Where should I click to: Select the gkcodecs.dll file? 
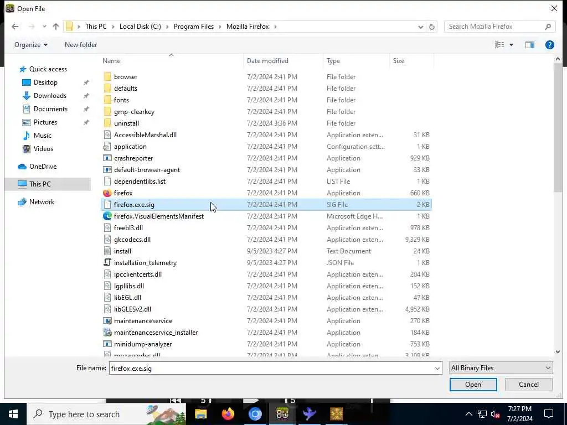[266, 240]
